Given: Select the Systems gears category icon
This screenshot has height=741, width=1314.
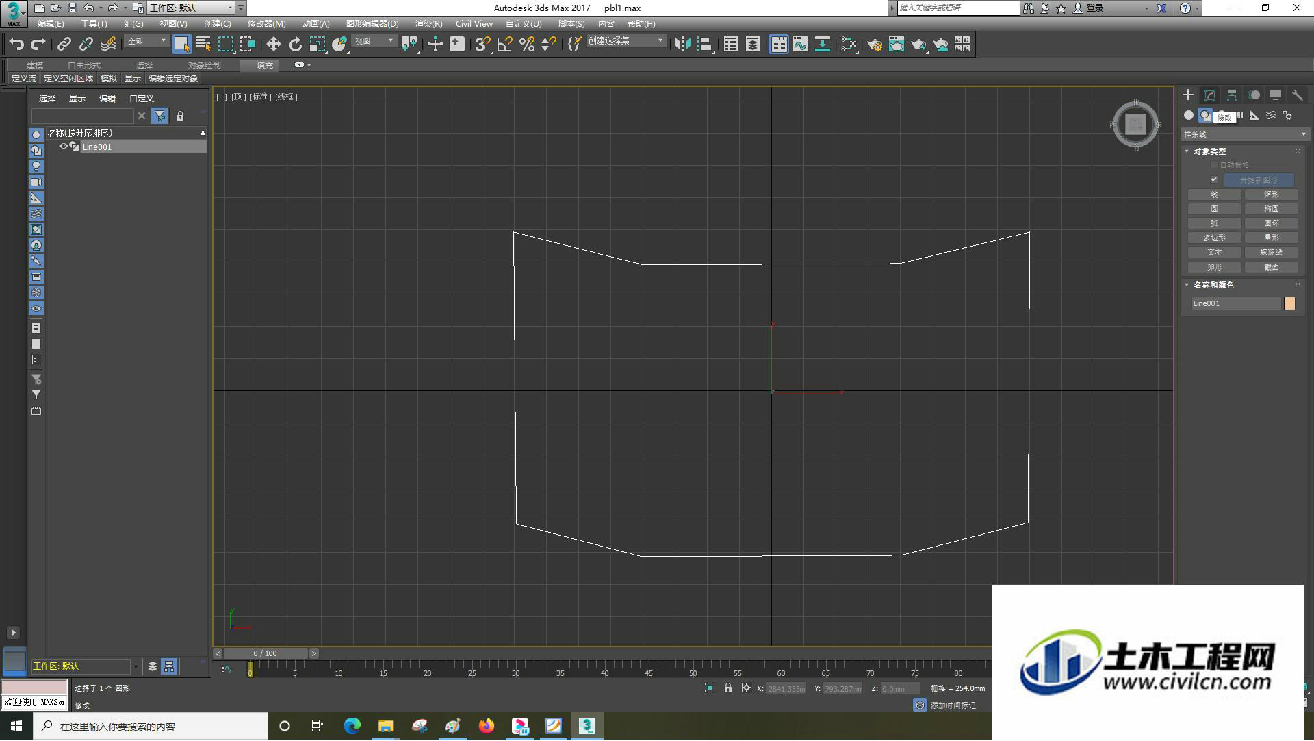Looking at the screenshot, I should tap(1287, 115).
